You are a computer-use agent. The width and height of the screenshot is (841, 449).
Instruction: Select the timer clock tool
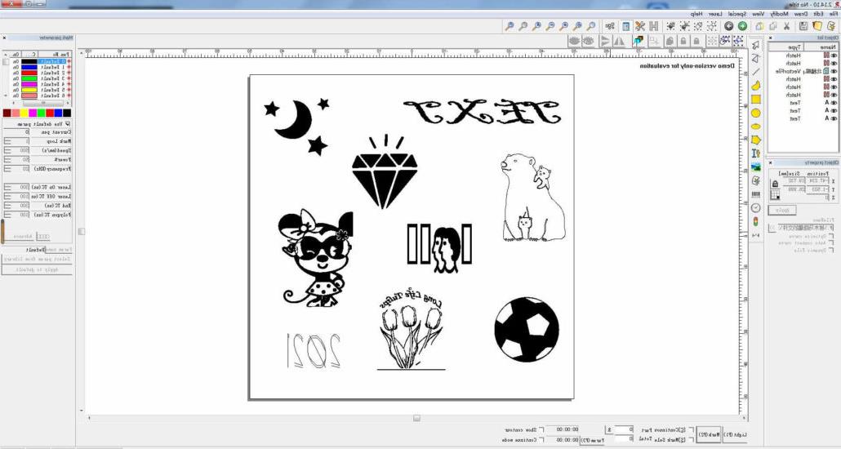[756, 208]
